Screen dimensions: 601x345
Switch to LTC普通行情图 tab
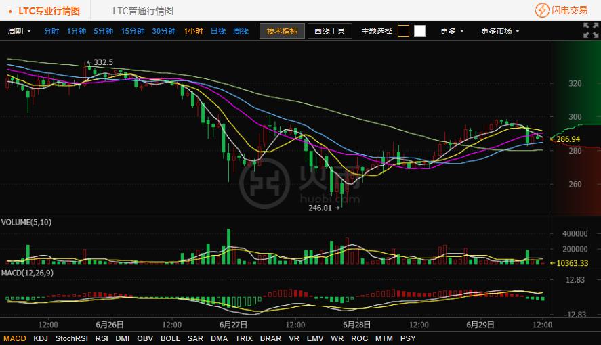[x=143, y=11]
